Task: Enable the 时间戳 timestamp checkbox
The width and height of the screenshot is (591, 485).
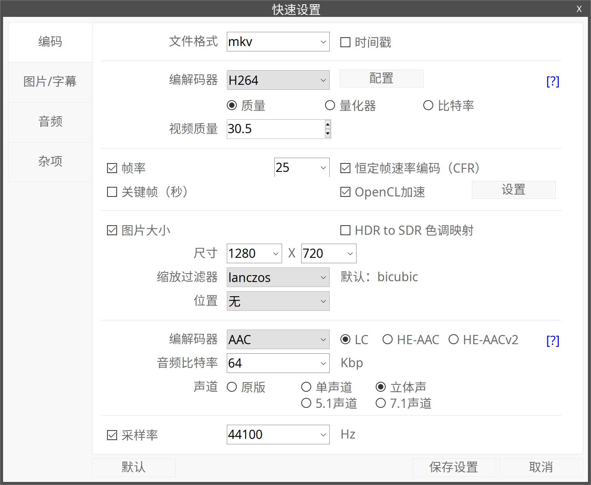Action: coord(345,42)
